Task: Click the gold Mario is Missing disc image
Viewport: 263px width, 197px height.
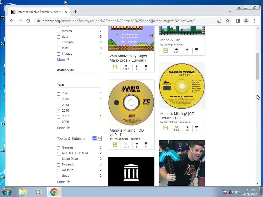Action: click(x=131, y=103)
